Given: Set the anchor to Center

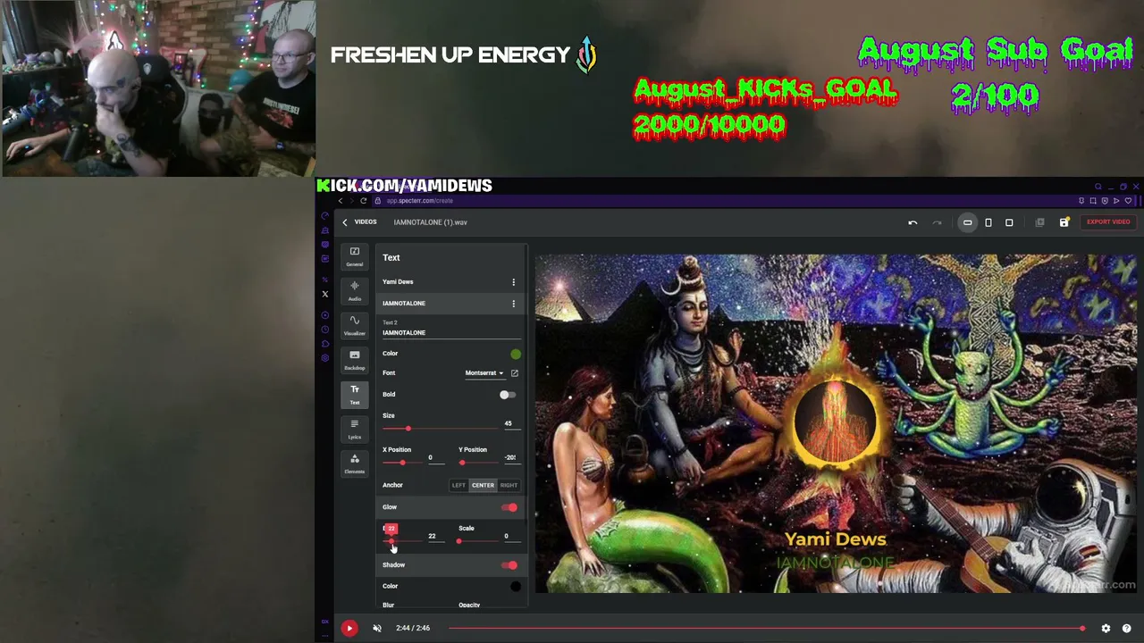Looking at the screenshot, I should pyautogui.click(x=483, y=485).
